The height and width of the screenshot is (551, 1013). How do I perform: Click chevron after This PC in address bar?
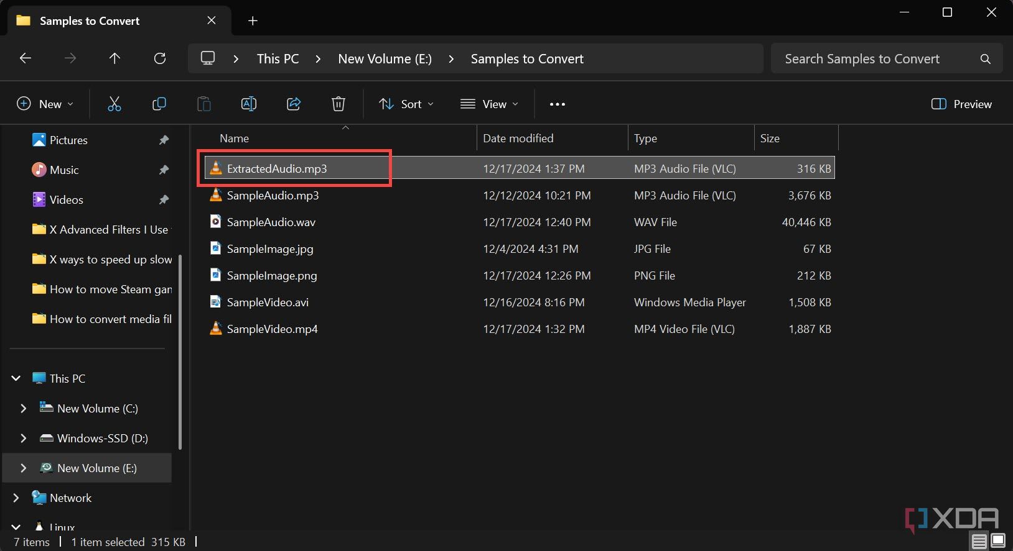pyautogui.click(x=318, y=59)
